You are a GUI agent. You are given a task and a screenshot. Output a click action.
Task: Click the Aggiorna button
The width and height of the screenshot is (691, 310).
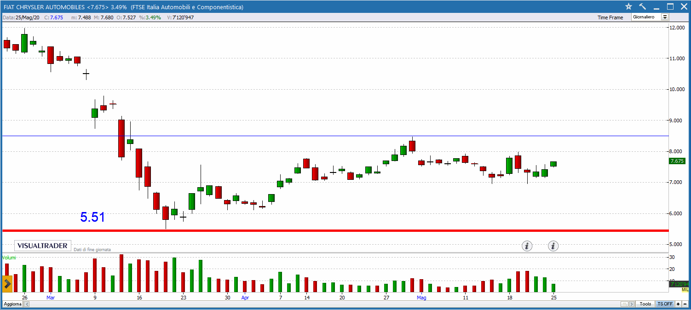click(x=12, y=304)
